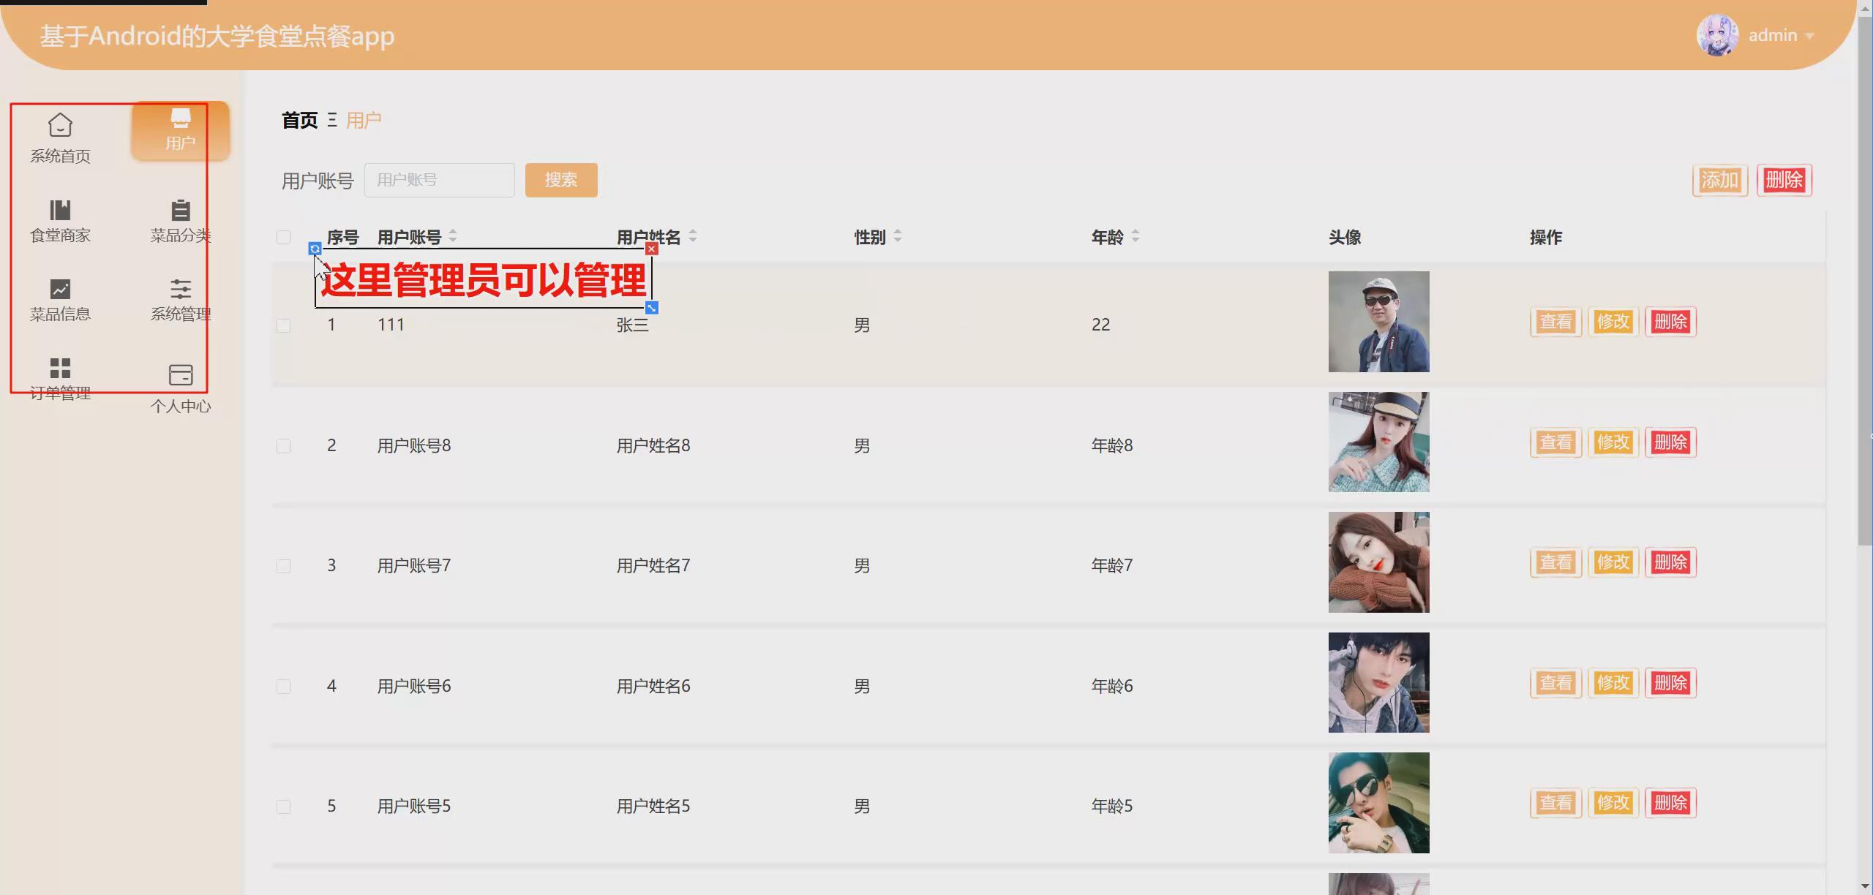Screen dimensions: 1873x895
Task: Click 修改 for 用户账号6
Action: click(1613, 683)
